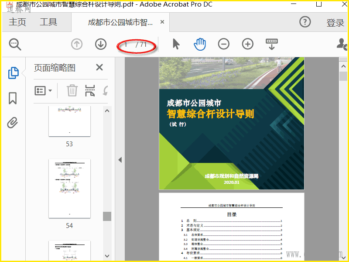Click the '3.4 附属设施整合' contents entry

pyautogui.click(x=233, y=248)
